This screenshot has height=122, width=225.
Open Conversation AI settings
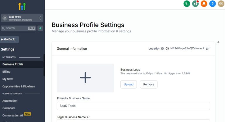point(13,115)
